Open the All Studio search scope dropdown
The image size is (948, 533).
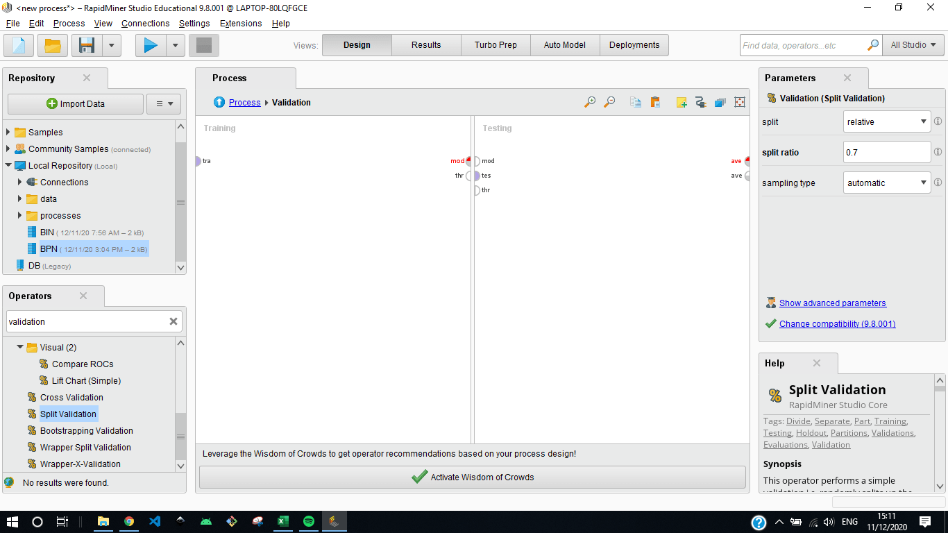click(913, 45)
